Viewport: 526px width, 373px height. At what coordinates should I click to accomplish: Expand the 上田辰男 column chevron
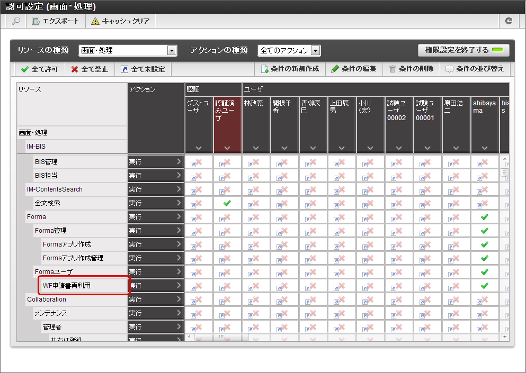[342, 148]
